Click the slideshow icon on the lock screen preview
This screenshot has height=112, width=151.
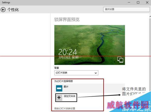(x=120, y=59)
